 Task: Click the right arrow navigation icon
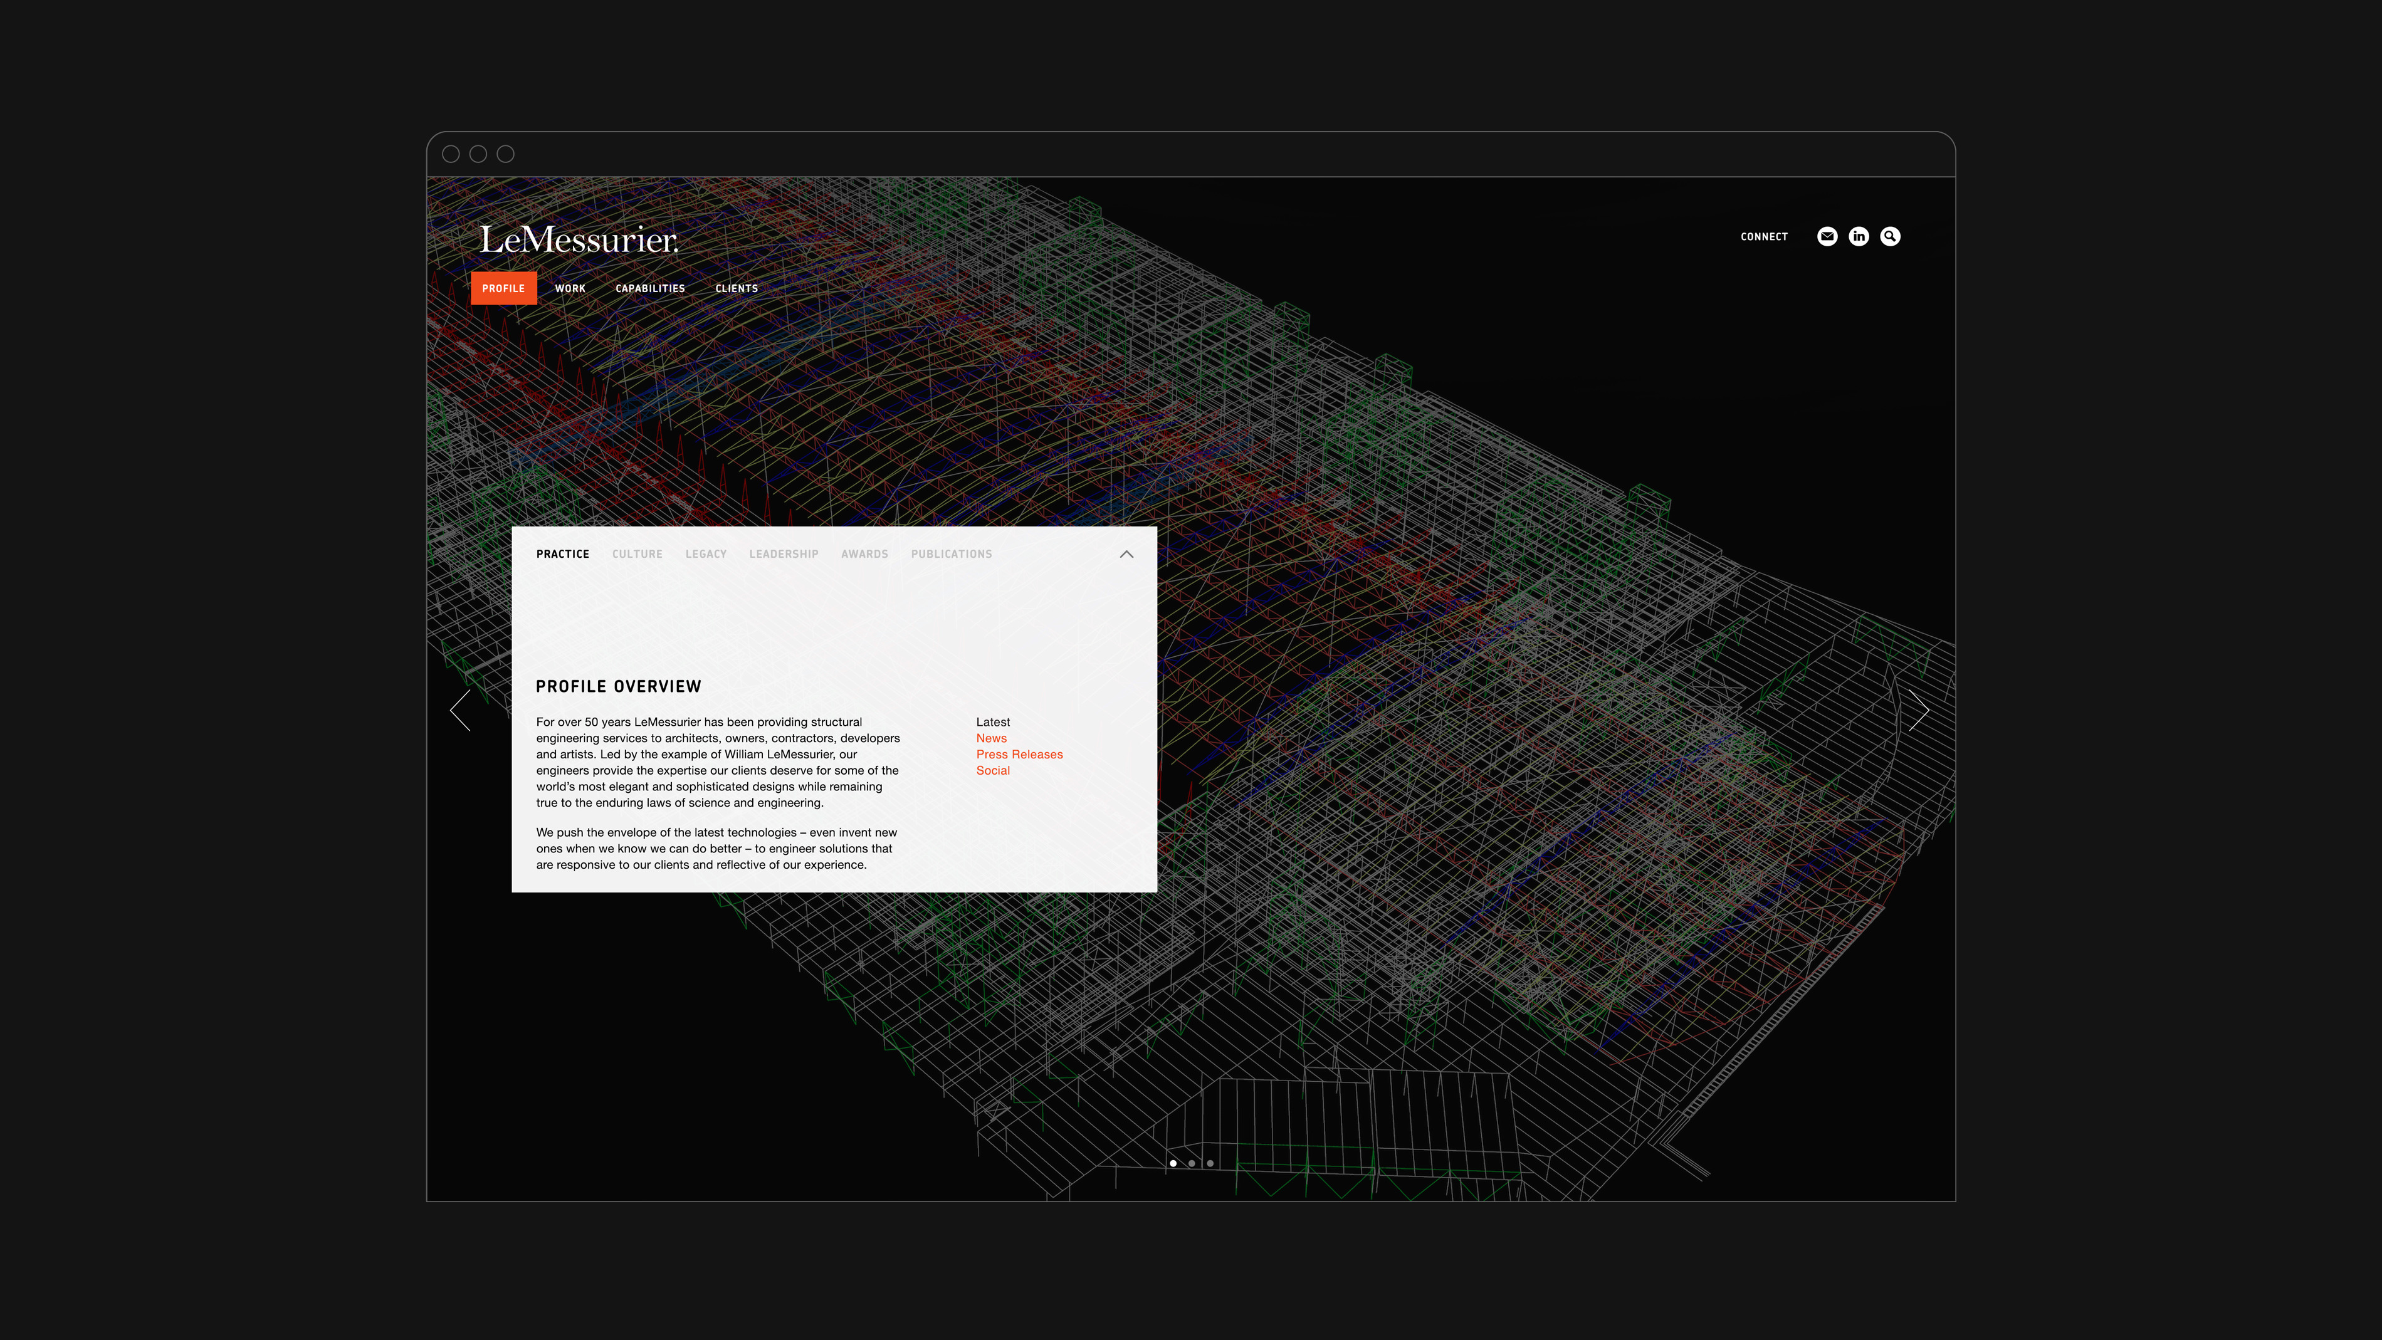[x=1918, y=710]
